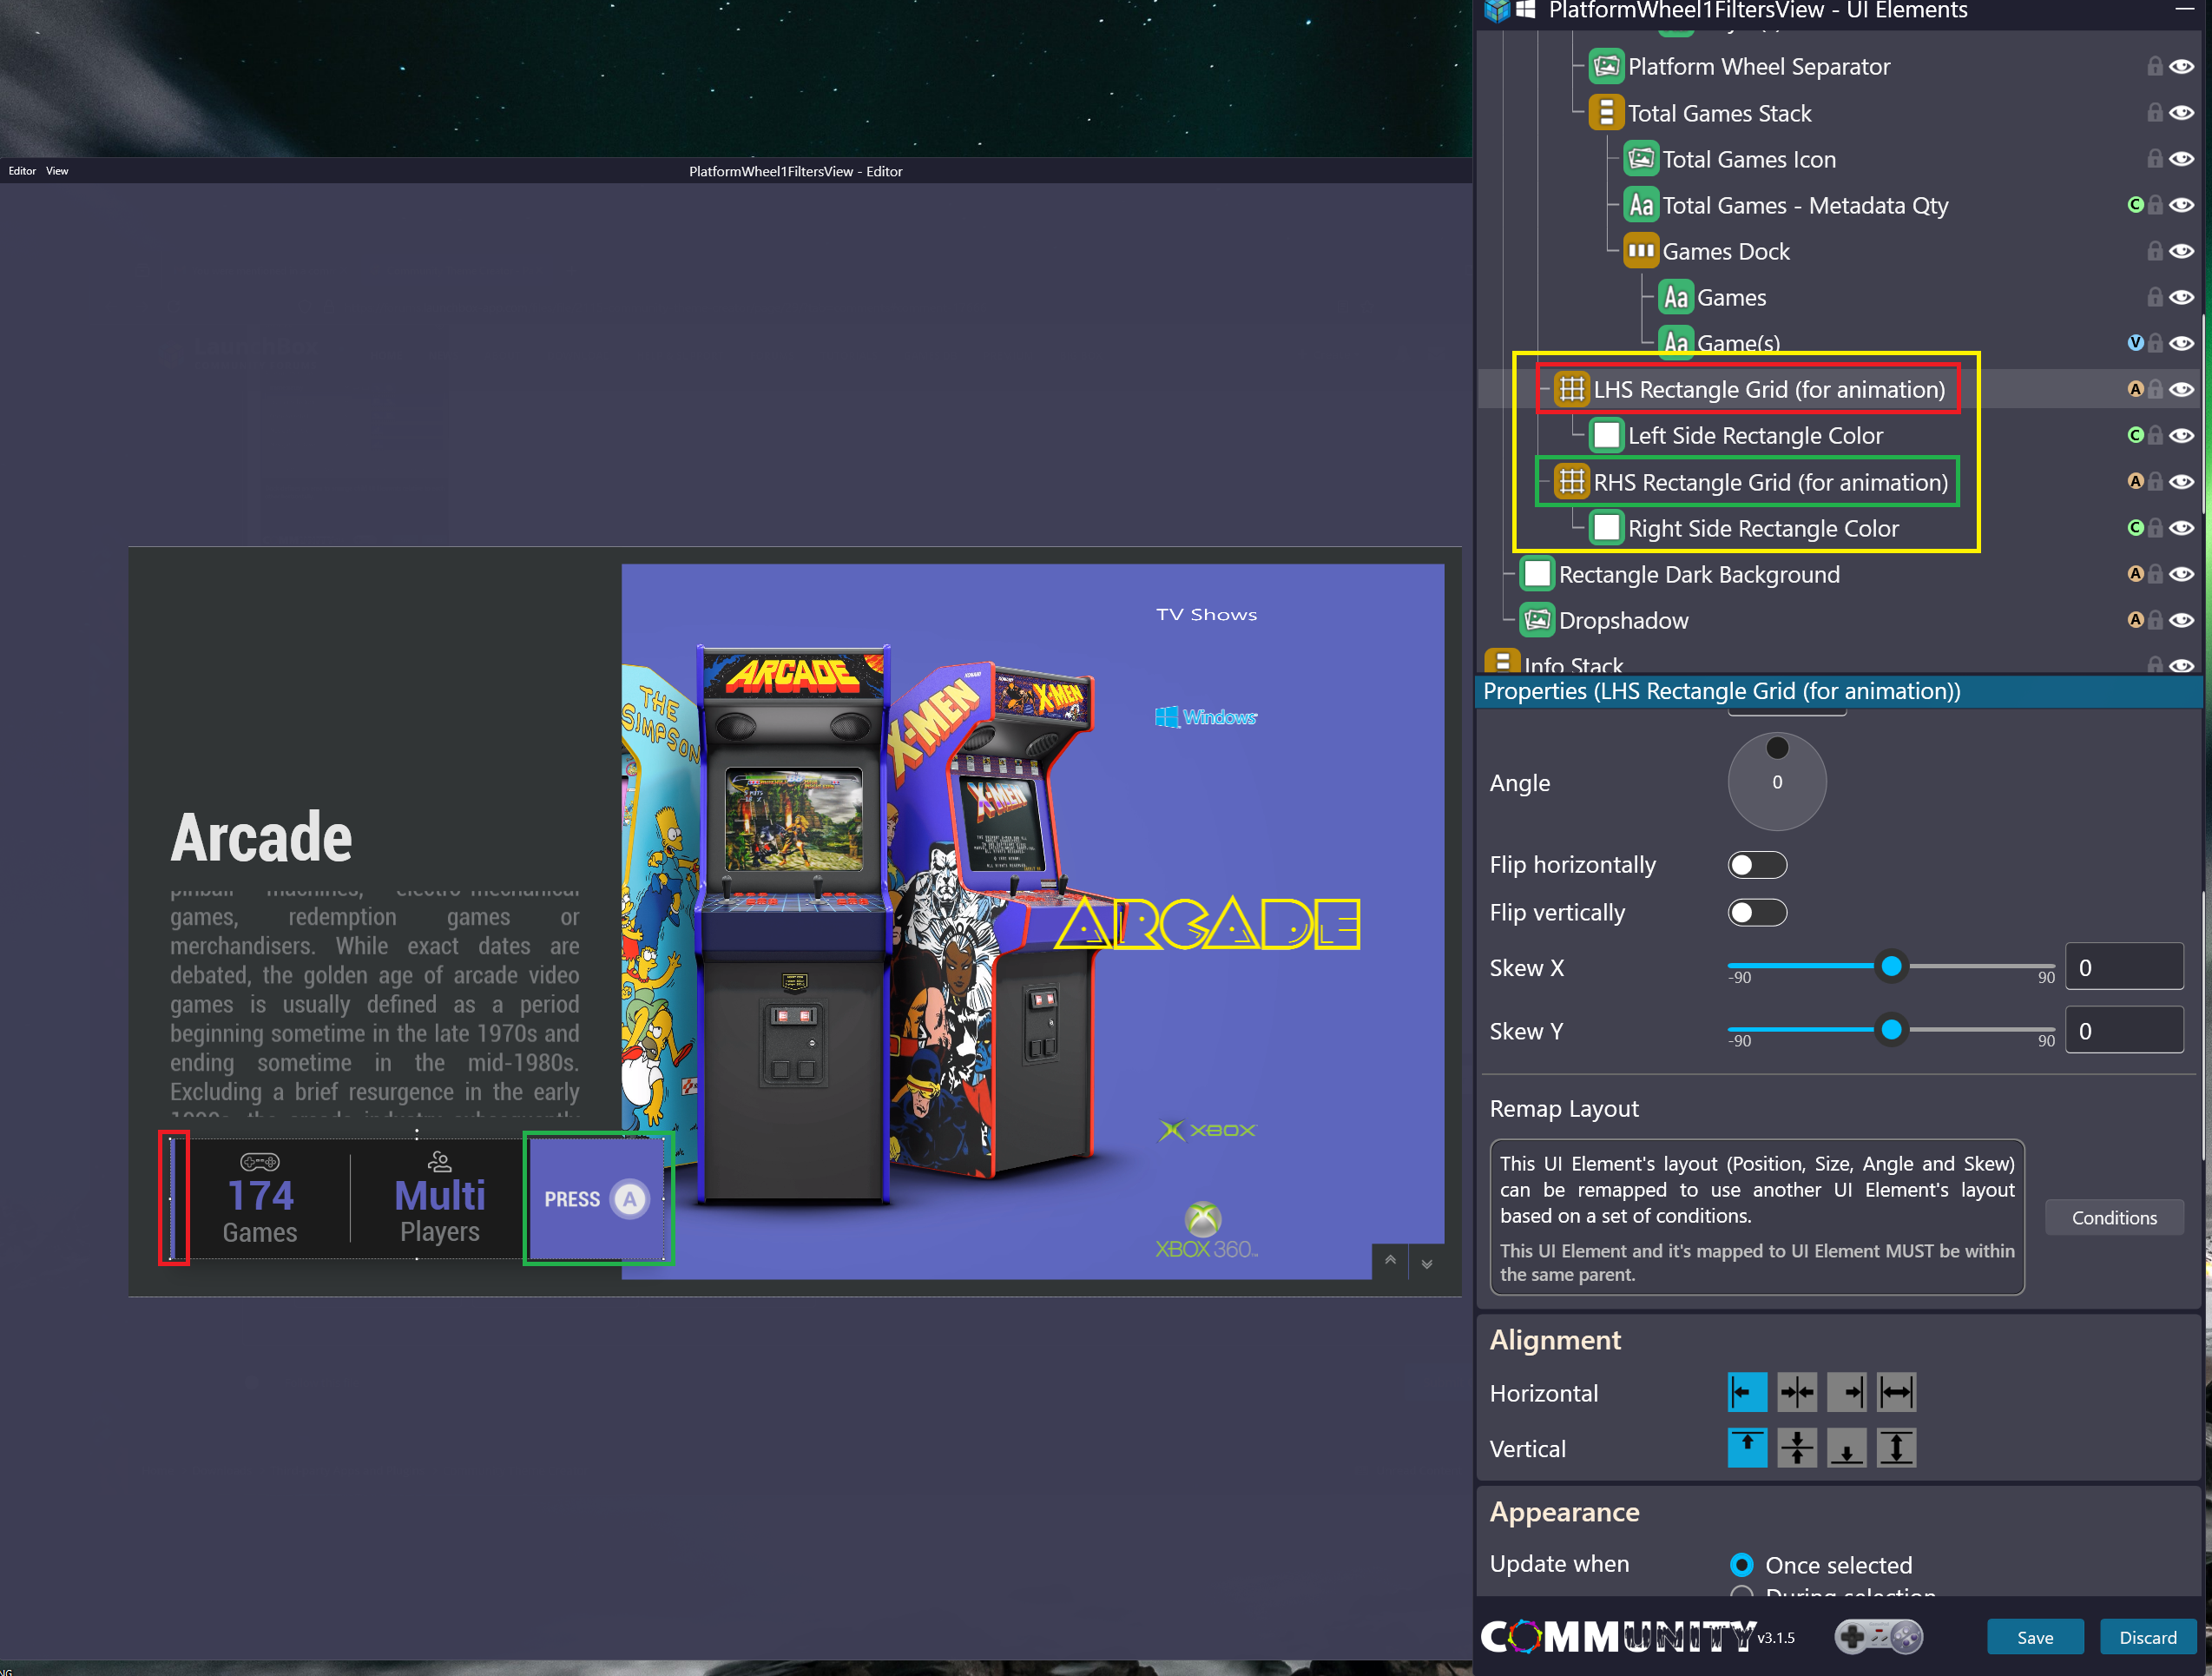This screenshot has height=1676, width=2212.
Task: Toggle lock on Games Dock
Action: tap(2155, 251)
